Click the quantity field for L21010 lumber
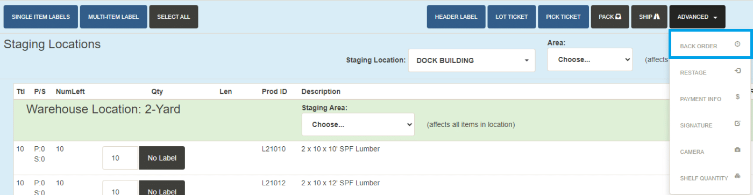 120,158
